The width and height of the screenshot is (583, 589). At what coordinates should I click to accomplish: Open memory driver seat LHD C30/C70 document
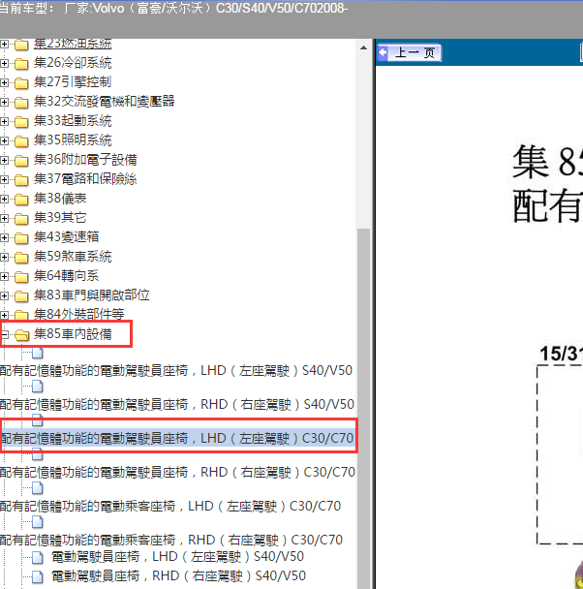click(177, 439)
